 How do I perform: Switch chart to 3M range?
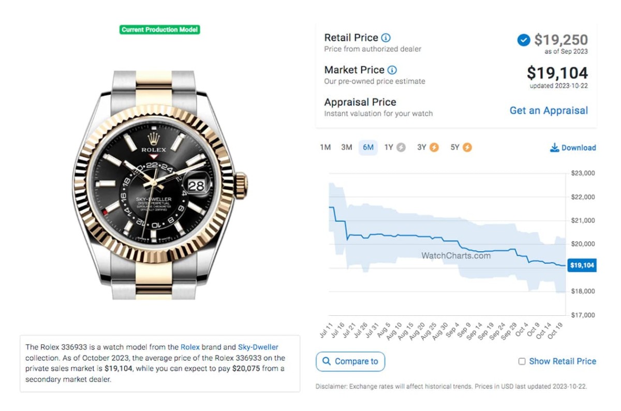point(347,148)
